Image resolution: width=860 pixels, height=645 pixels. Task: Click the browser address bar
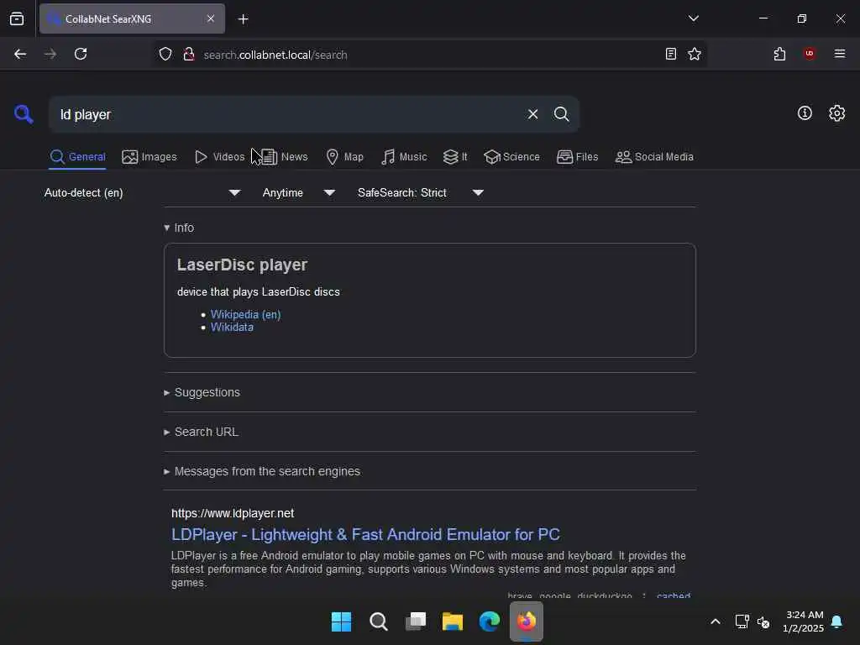point(427,55)
